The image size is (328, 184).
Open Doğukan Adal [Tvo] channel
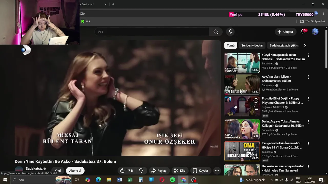(273, 107)
